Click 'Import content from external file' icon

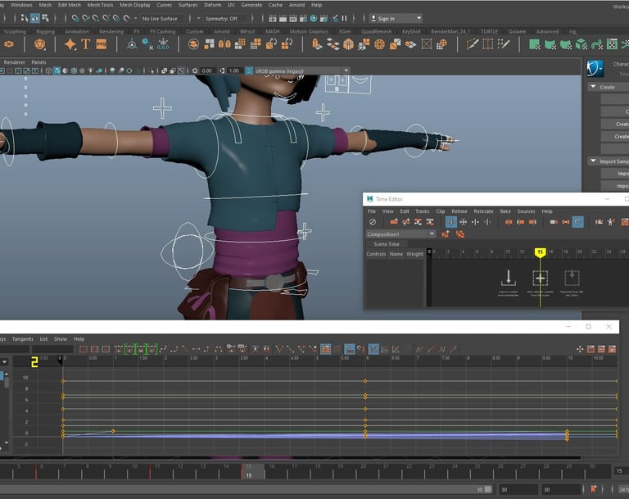[x=508, y=278]
